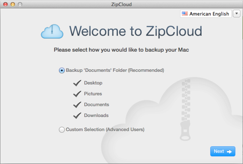The width and height of the screenshot is (243, 164).
Task: Close the ZipCloud window with the red button
Action: tap(6, 4)
